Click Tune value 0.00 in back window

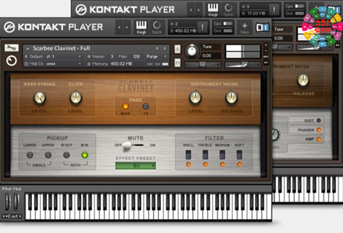(278, 38)
